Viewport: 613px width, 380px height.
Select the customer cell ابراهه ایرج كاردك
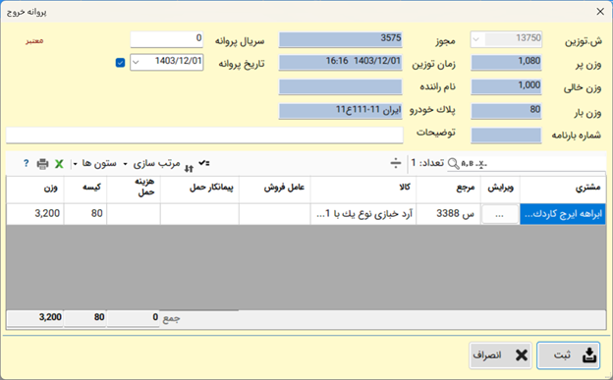[563, 214]
